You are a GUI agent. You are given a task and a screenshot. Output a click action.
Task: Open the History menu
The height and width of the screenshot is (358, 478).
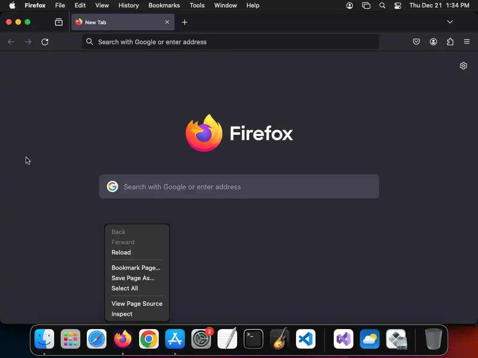(x=128, y=5)
